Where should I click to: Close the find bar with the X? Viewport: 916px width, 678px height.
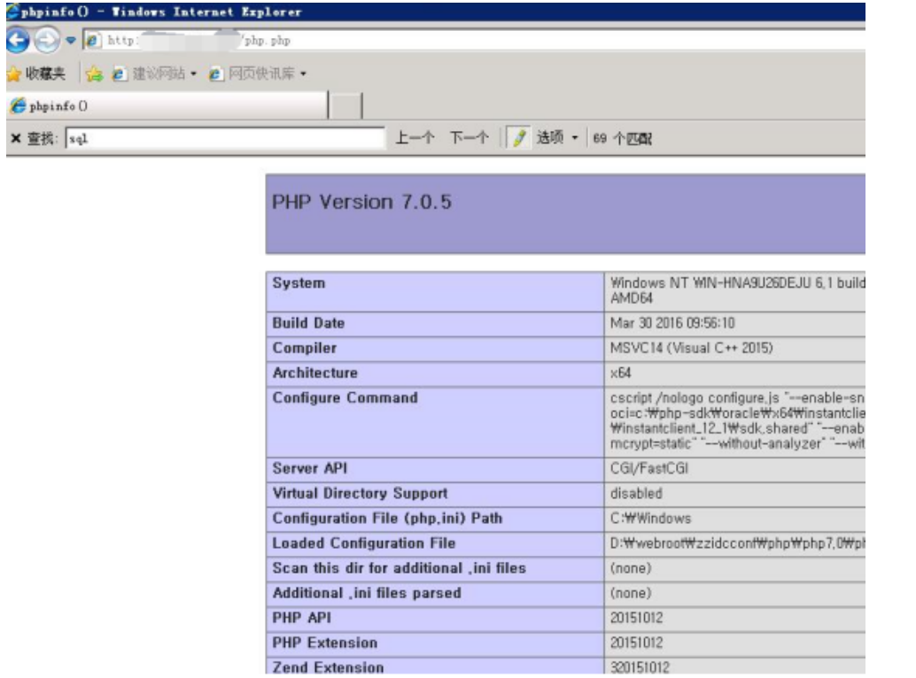pos(14,139)
